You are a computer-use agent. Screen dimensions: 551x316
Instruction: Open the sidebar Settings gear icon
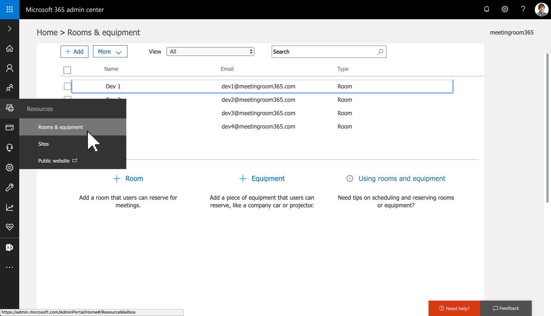(x=10, y=168)
